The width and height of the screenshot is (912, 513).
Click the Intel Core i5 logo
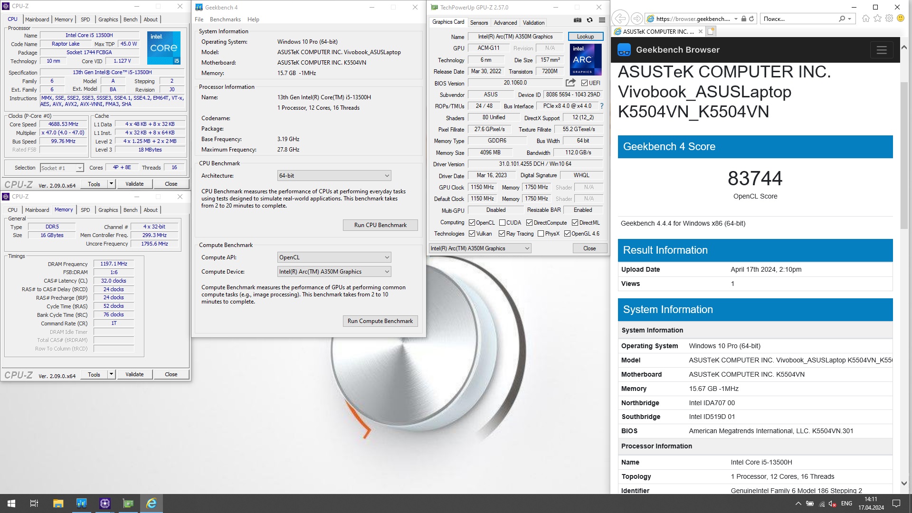coord(164,48)
